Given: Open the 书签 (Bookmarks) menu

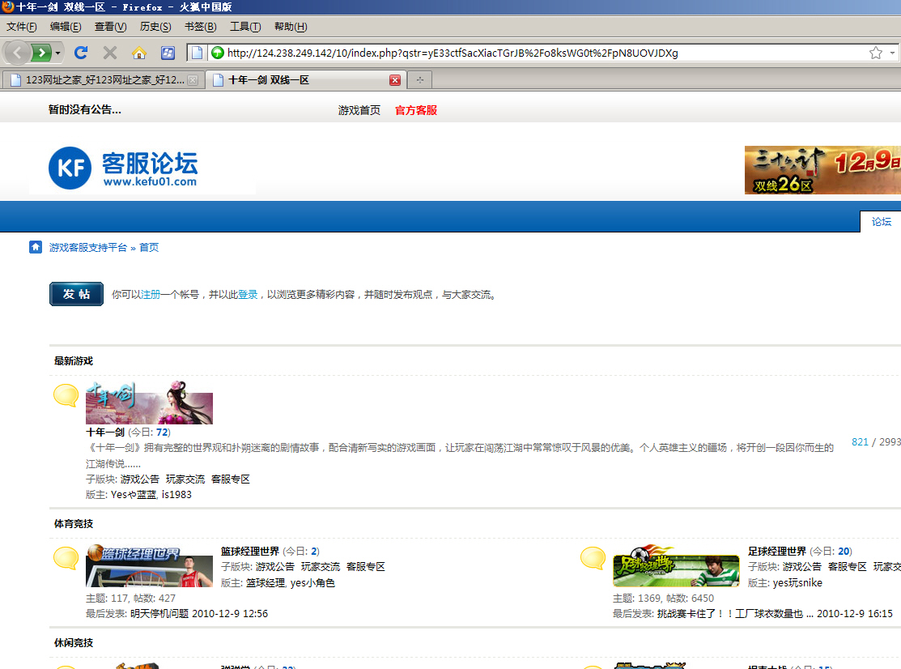Looking at the screenshot, I should tap(200, 27).
